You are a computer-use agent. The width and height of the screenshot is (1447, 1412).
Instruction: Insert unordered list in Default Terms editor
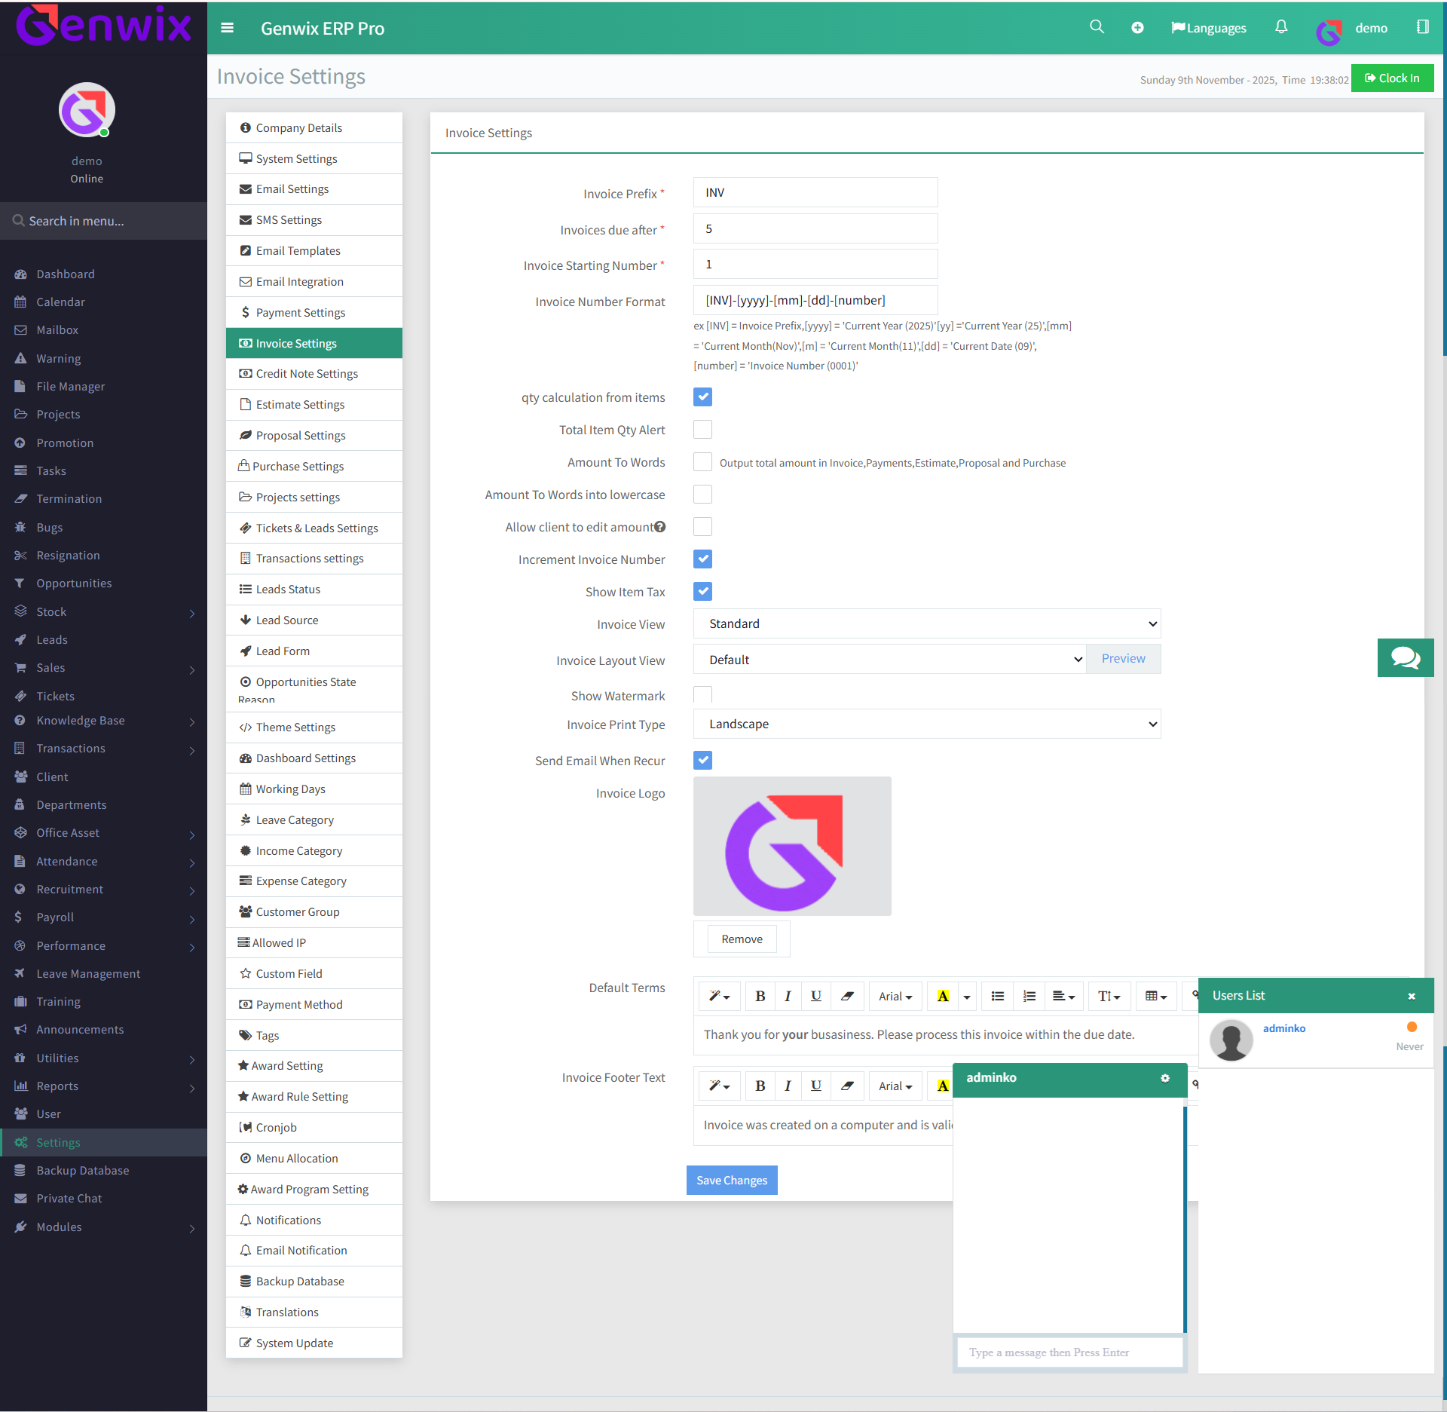pos(997,996)
